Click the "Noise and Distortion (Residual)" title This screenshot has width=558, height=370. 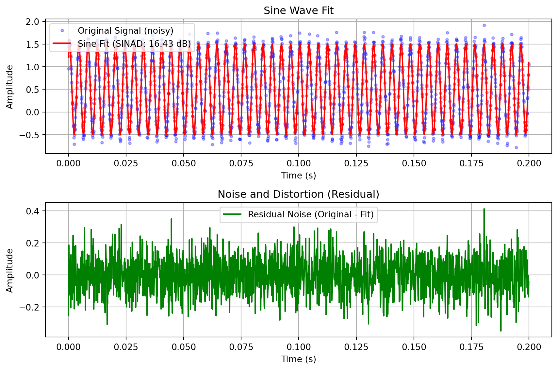(x=298, y=194)
